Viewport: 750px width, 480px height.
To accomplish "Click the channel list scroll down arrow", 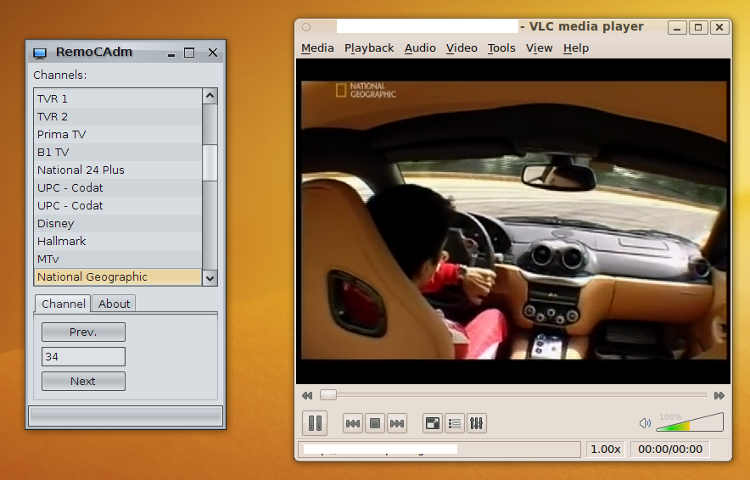I will [210, 278].
